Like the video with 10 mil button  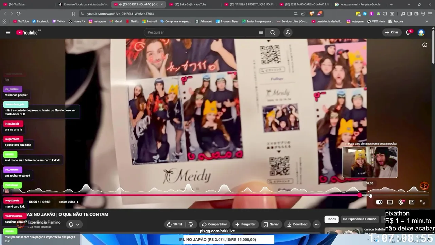(174, 224)
